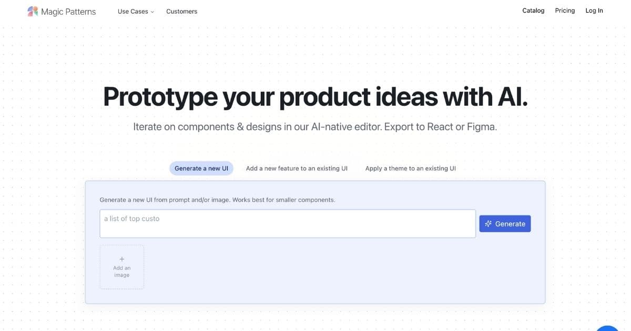631x331 pixels.
Task: Open the Catalog link
Action: click(x=533, y=11)
